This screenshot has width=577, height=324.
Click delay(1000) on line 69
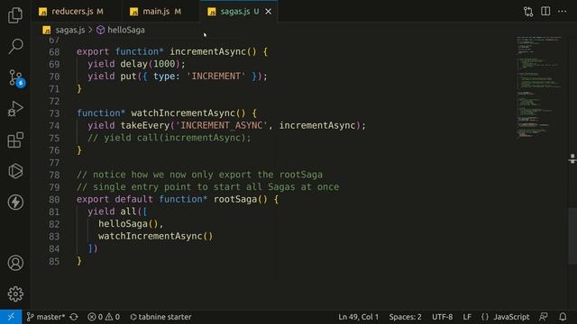[x=151, y=64]
